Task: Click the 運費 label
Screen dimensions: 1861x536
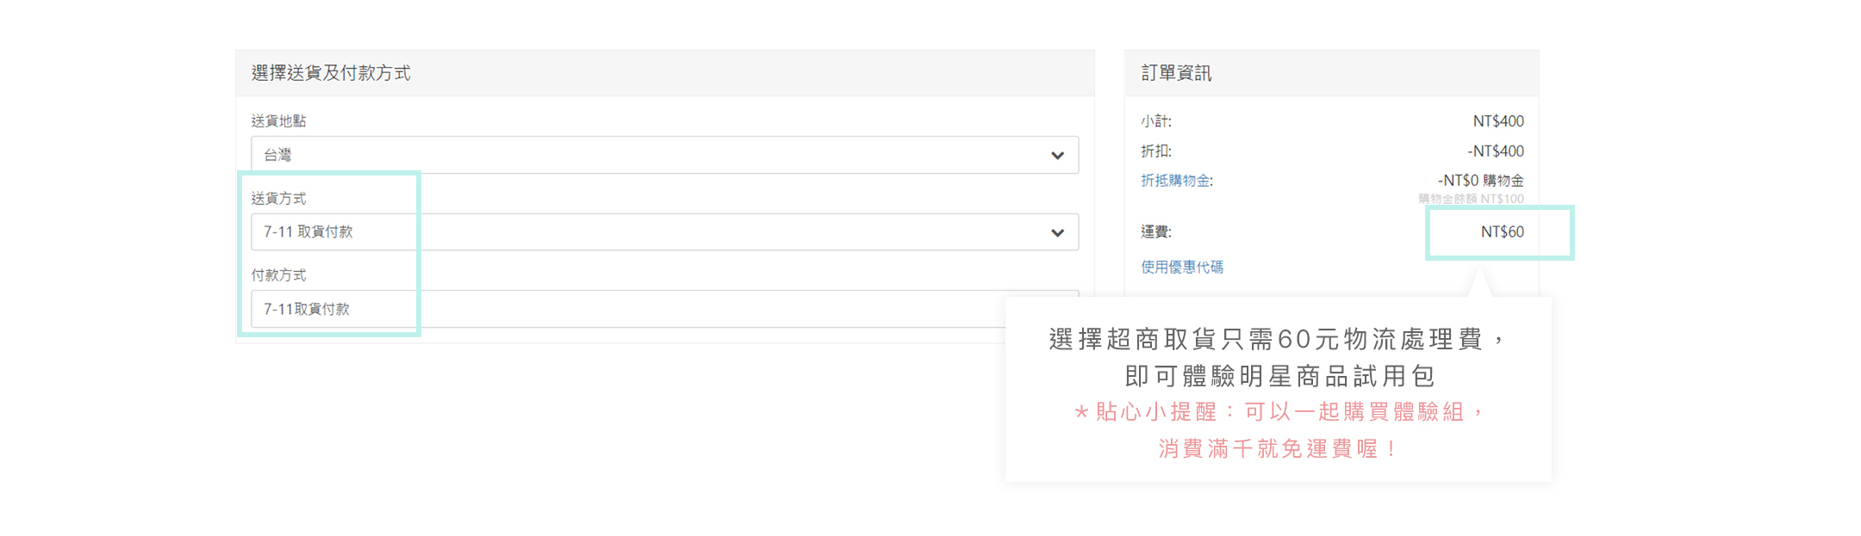Action: tap(1155, 231)
